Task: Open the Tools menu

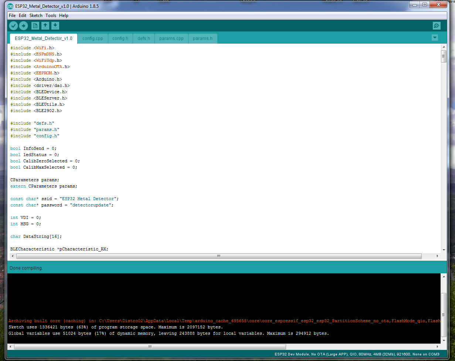Action: point(51,16)
